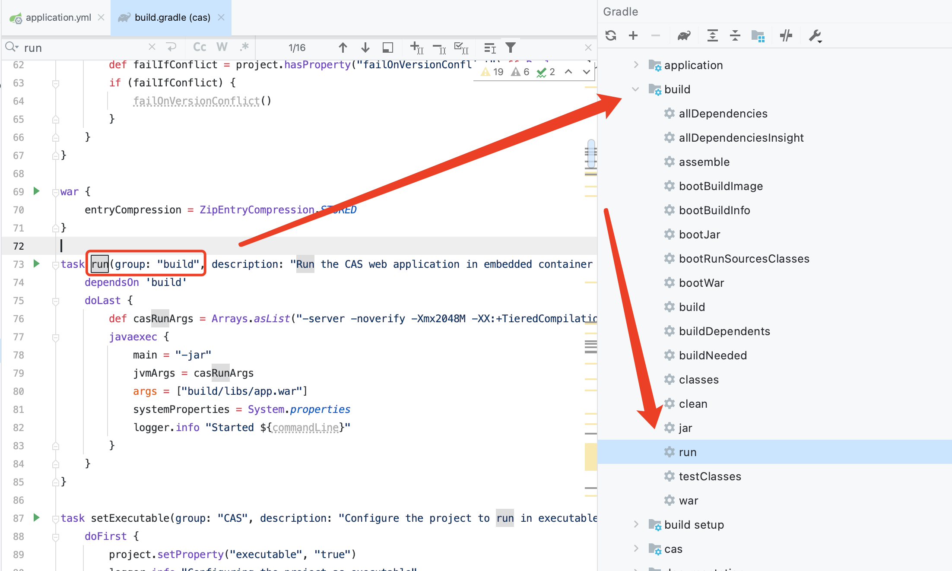Click the Gradle panel title
Image resolution: width=952 pixels, height=571 pixels.
click(621, 12)
